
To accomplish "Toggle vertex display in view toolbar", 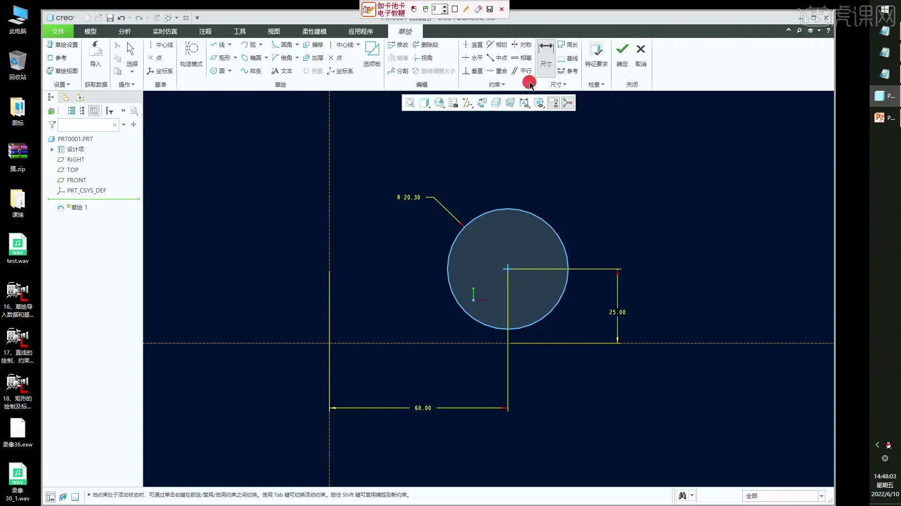I will tap(568, 103).
